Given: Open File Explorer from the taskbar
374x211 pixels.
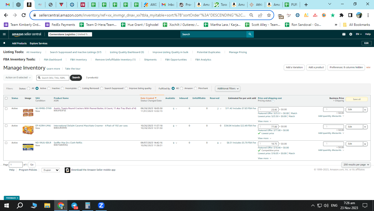Looking at the screenshot, I should 47,206.
